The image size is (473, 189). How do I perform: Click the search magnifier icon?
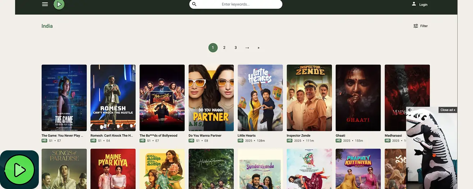[194, 4]
